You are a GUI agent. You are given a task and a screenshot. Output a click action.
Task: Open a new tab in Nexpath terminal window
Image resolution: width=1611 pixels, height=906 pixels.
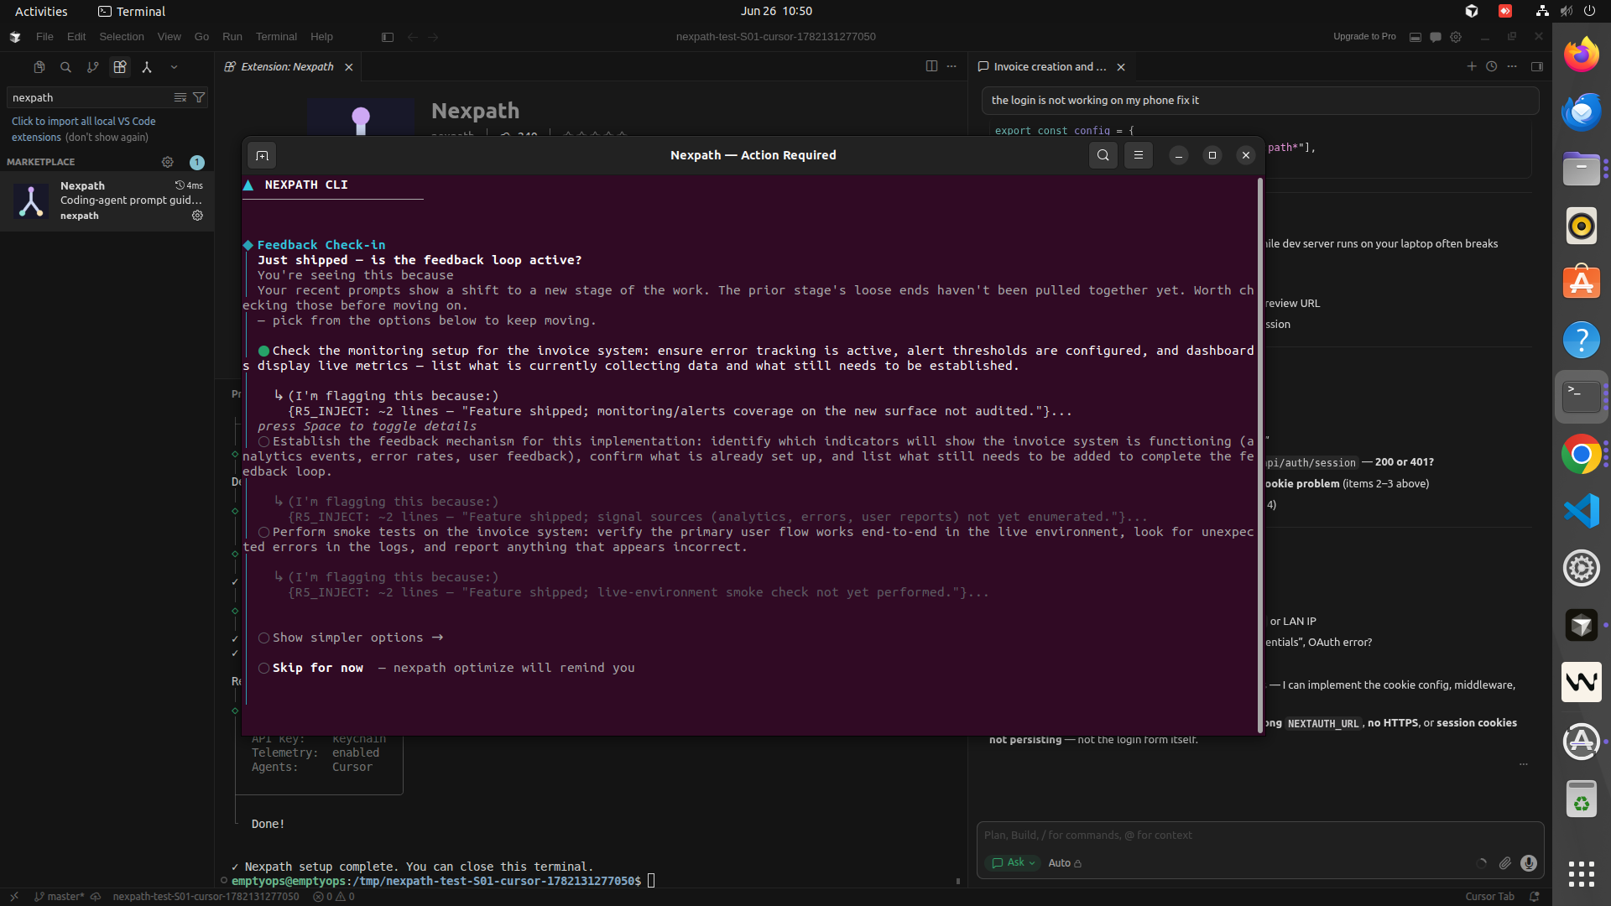point(262,155)
